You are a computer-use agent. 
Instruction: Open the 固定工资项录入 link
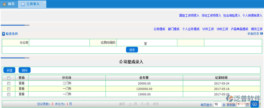click(189, 15)
